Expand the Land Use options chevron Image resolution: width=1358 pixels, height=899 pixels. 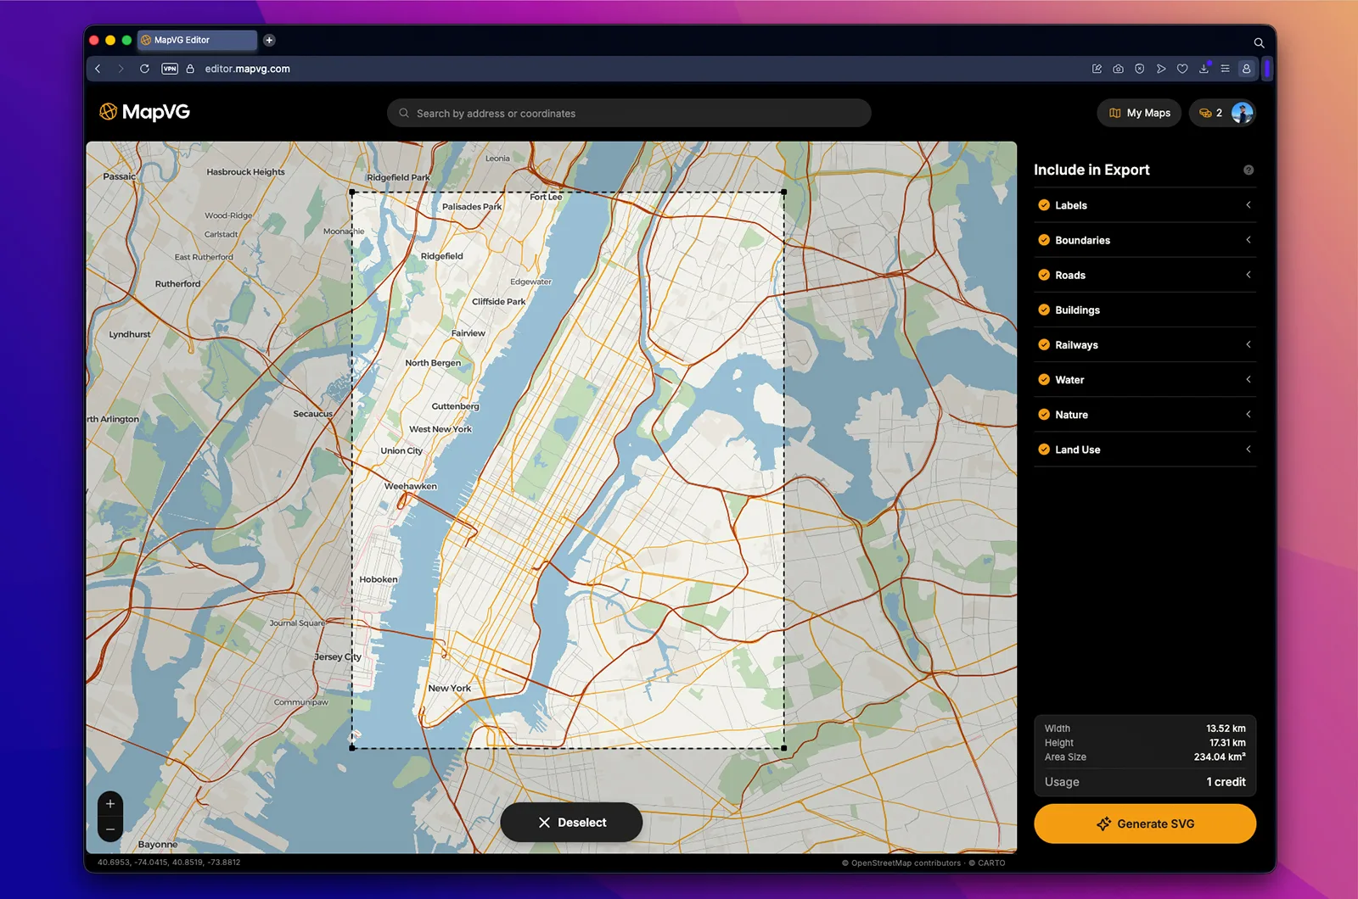(1249, 449)
